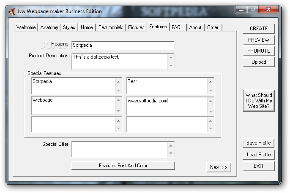The image size is (290, 193).
Task: Click scroll up arrow in Webpage feature box
Action: (x=118, y=100)
